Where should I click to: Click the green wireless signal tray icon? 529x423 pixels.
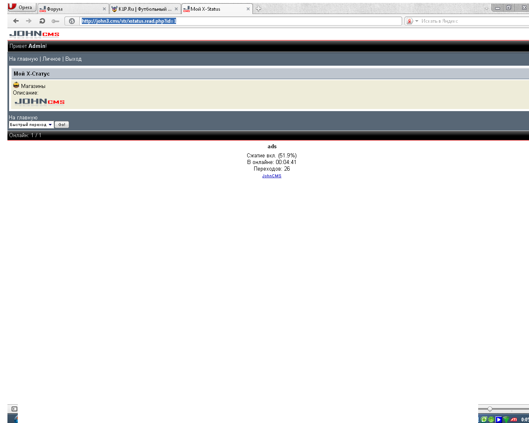pos(506,420)
